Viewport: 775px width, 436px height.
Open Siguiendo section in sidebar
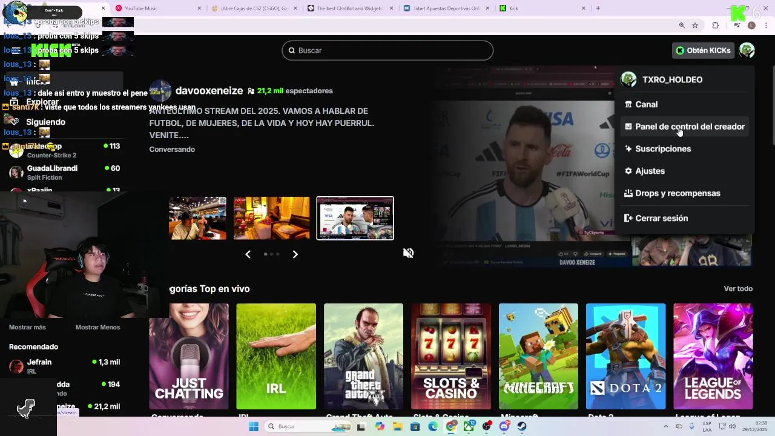(x=45, y=122)
